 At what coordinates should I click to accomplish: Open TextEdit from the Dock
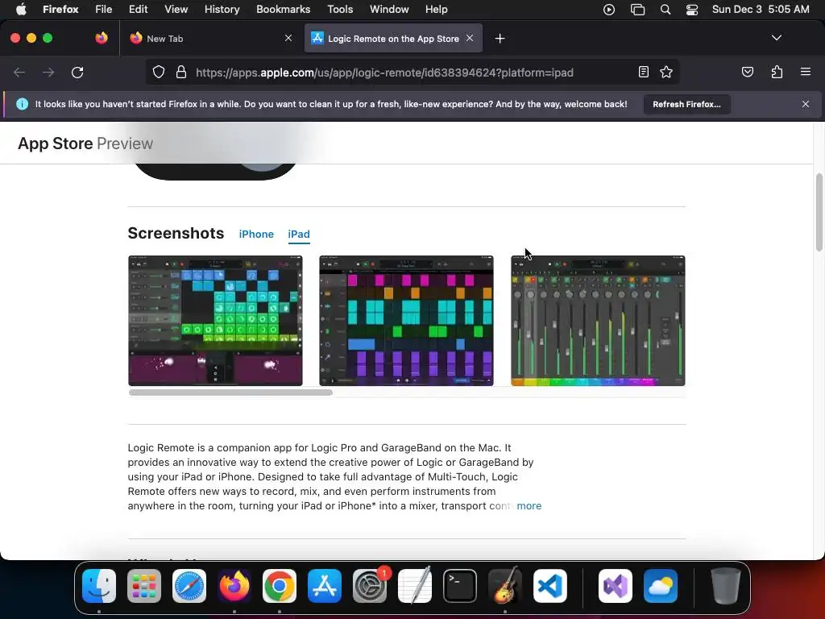[x=415, y=586]
